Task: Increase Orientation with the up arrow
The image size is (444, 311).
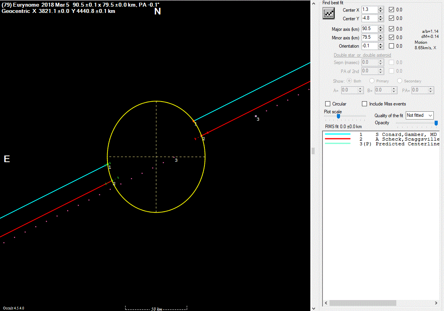Action: pos(381,44)
